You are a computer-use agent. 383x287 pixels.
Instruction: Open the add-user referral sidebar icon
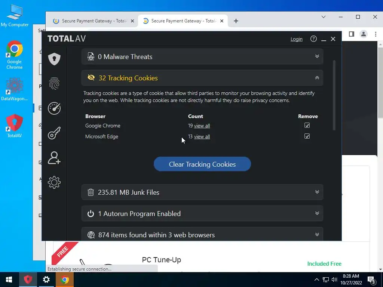coord(54,158)
